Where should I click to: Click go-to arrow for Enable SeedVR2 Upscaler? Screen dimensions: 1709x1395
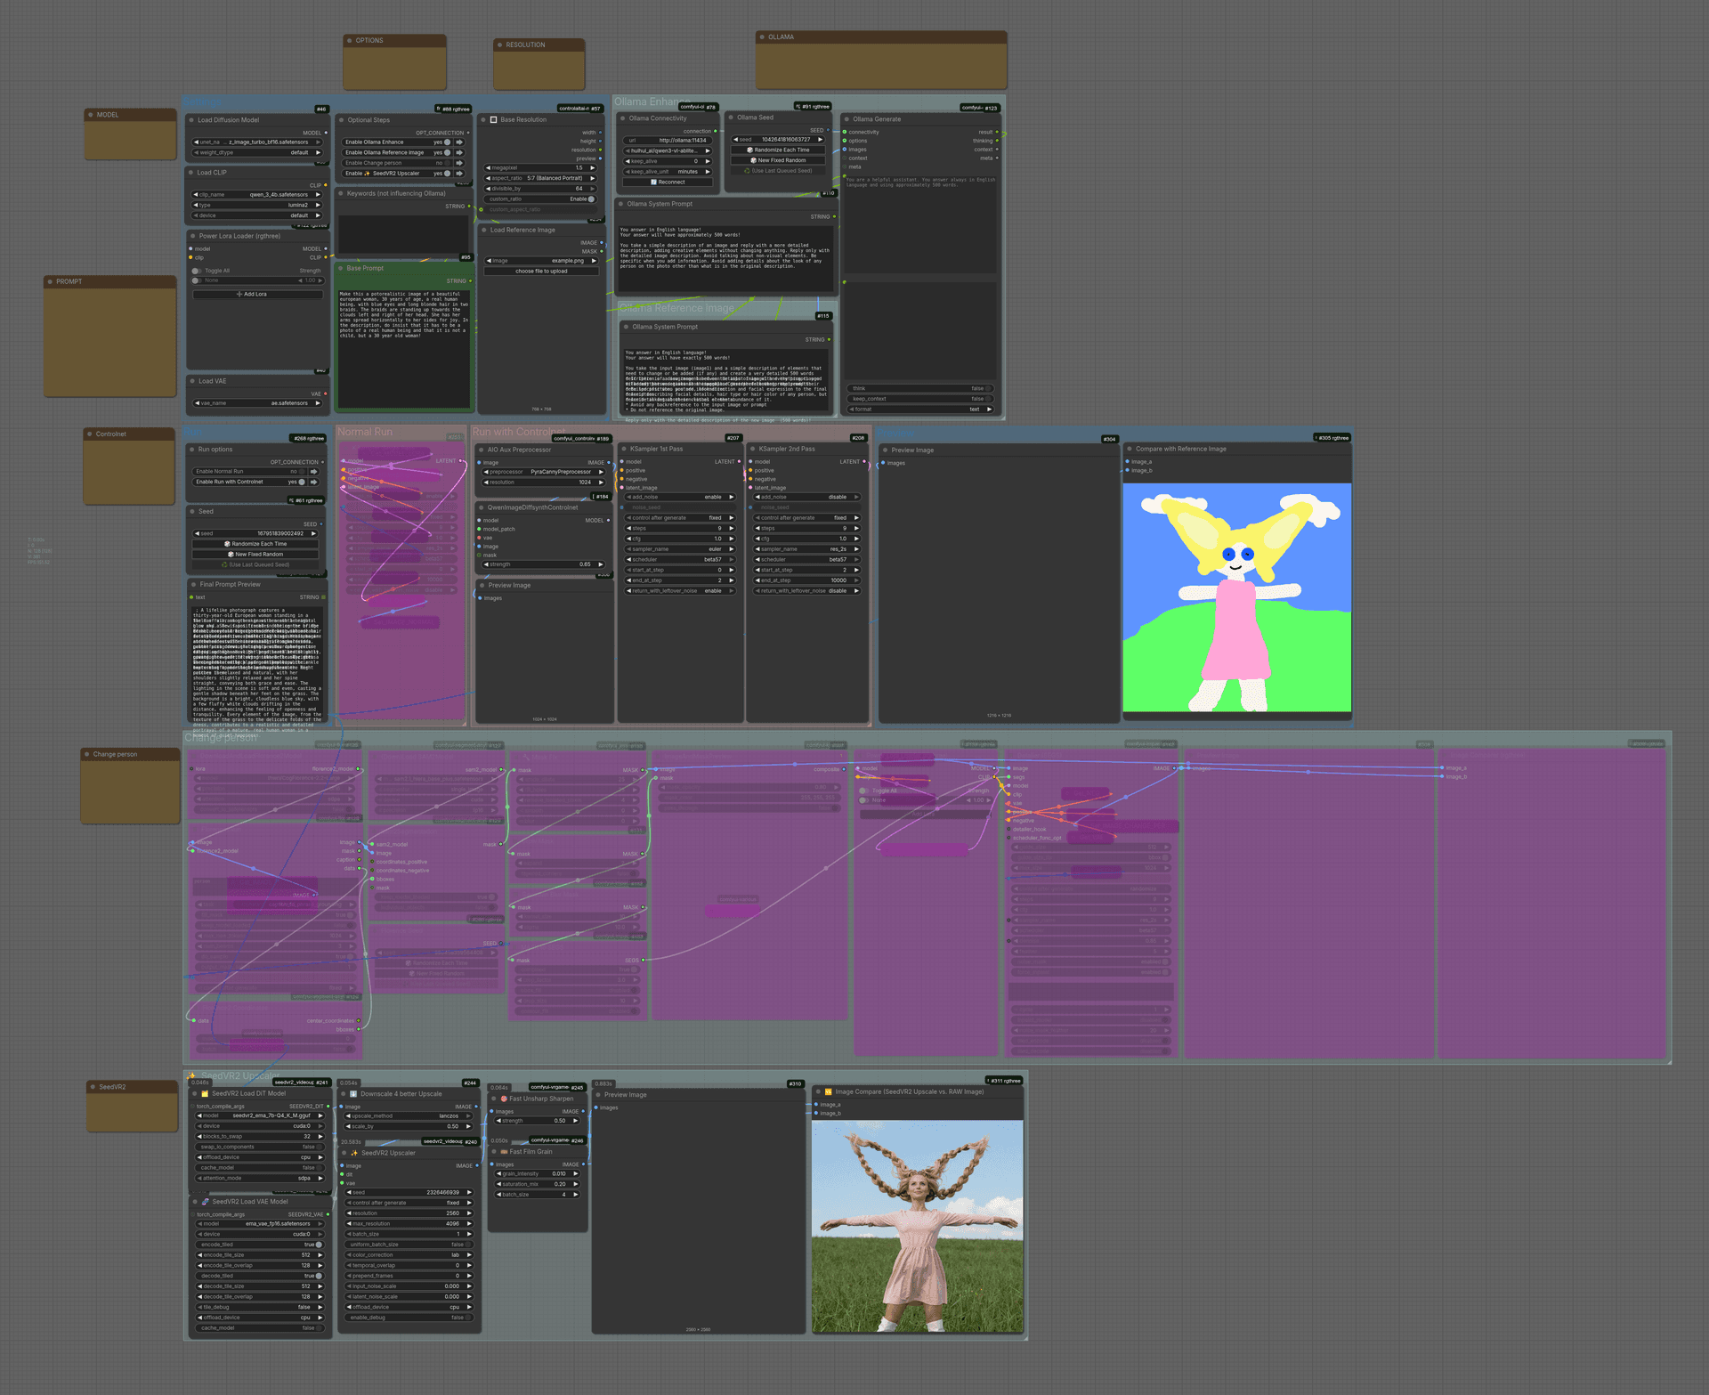(x=460, y=174)
